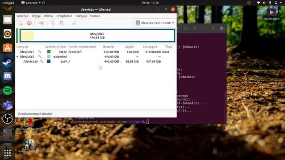
Task: Launch Discord from the dock
Action: (x=8, y=76)
